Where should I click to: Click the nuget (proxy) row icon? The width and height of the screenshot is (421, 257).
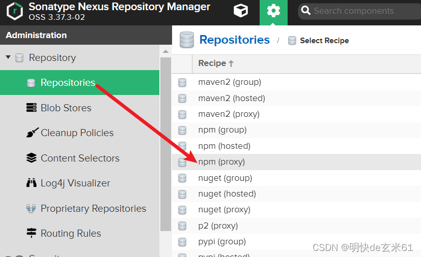click(x=182, y=210)
